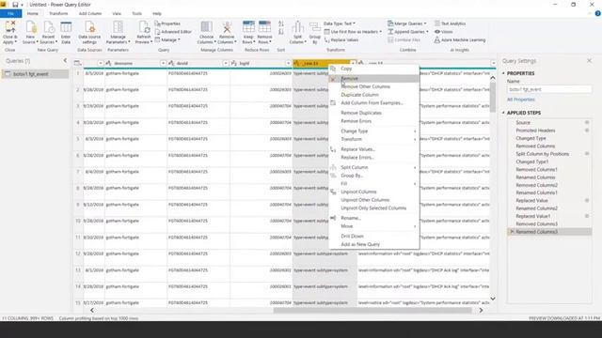Click Text Analytics in AI Insights
Viewport: 602px width, 338px height.
(x=450, y=23)
